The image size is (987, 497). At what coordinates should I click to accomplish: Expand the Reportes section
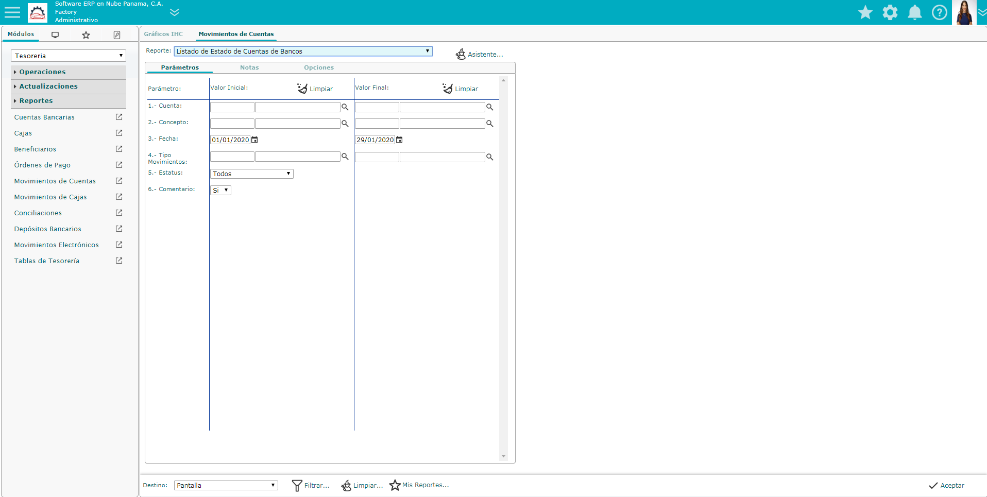36,101
